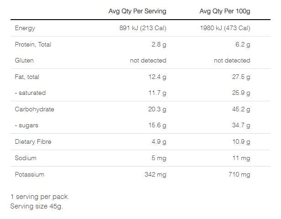
Task: Click the '1980 kJ (473 Cal)' energy value
Action: click(x=225, y=28)
